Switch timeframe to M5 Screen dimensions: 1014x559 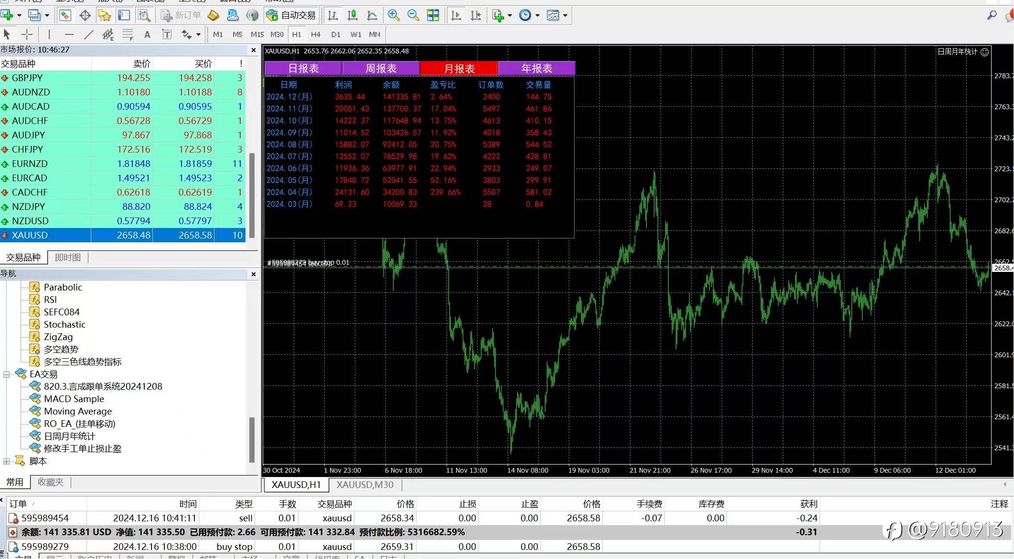pos(237,34)
